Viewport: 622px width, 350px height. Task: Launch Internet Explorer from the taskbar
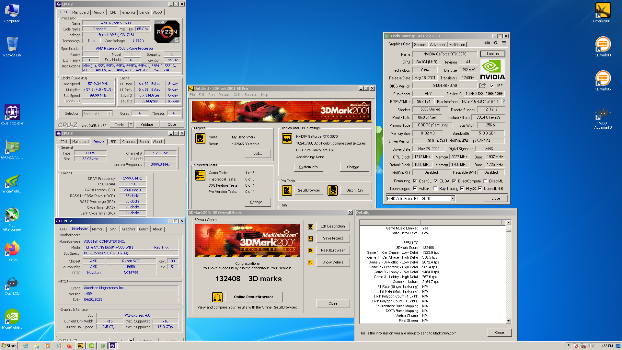pyautogui.click(x=26, y=346)
